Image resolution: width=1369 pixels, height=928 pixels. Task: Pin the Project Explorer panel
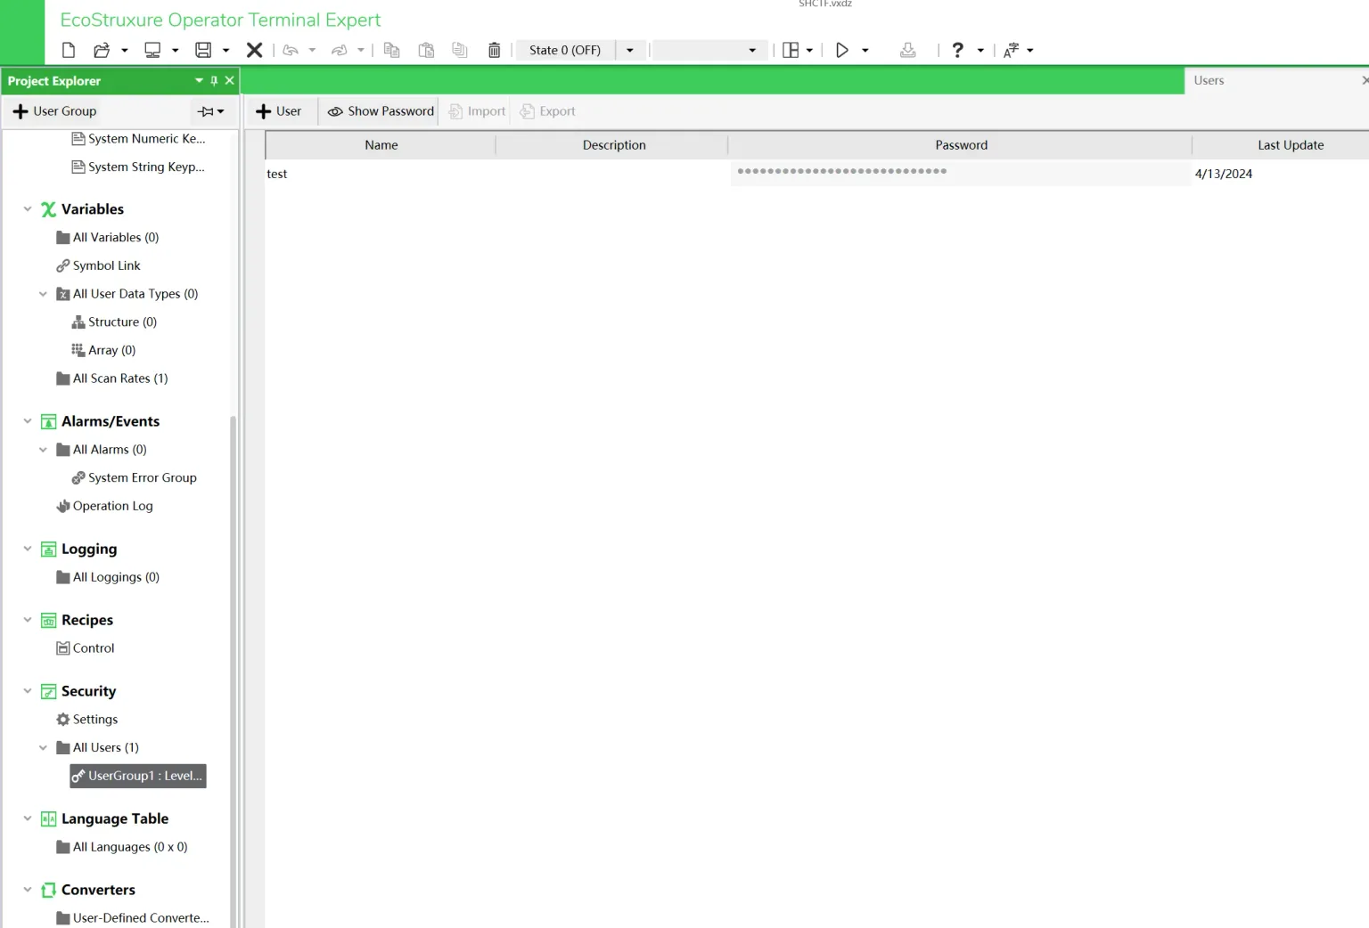pyautogui.click(x=214, y=81)
